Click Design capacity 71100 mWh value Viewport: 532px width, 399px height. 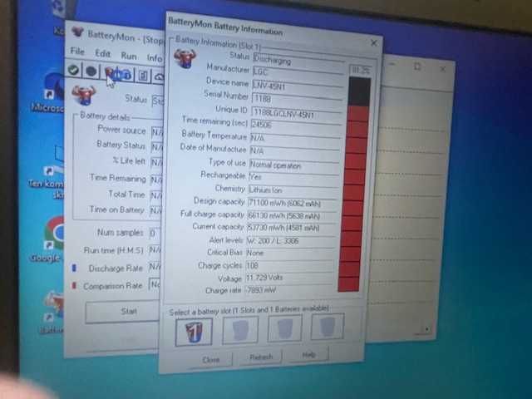click(292, 203)
